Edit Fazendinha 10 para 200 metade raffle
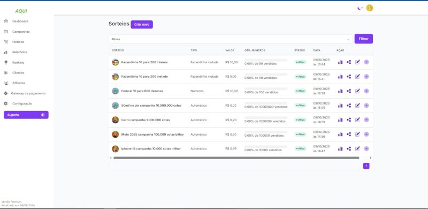This screenshot has width=428, height=209. coord(357,77)
